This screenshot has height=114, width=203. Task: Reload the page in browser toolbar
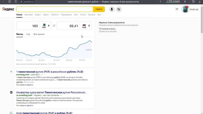click(16, 2)
